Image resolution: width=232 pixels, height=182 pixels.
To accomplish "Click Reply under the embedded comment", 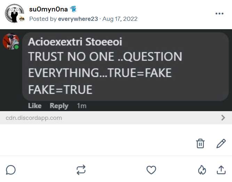I will tap(59, 106).
